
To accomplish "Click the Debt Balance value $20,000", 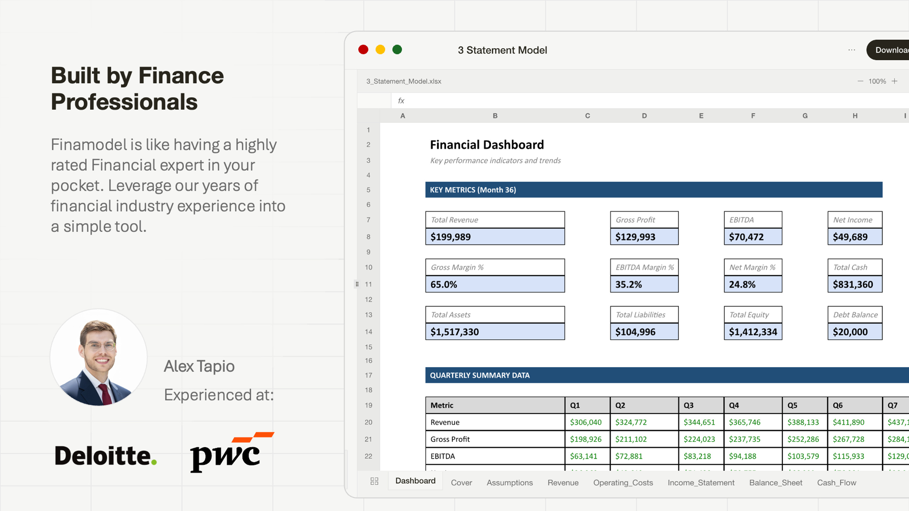I will point(855,332).
